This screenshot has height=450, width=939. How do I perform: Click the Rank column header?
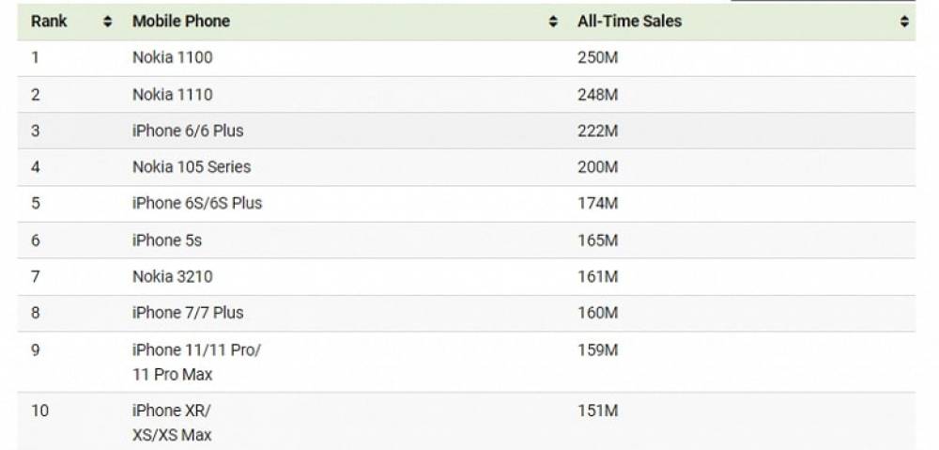[50, 21]
